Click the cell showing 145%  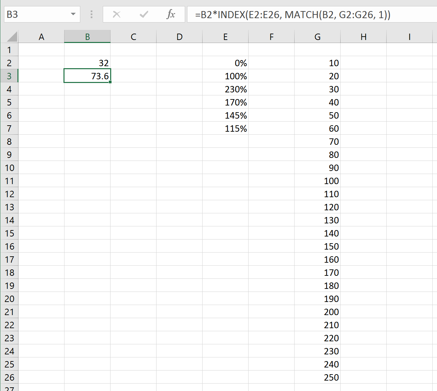(x=225, y=115)
